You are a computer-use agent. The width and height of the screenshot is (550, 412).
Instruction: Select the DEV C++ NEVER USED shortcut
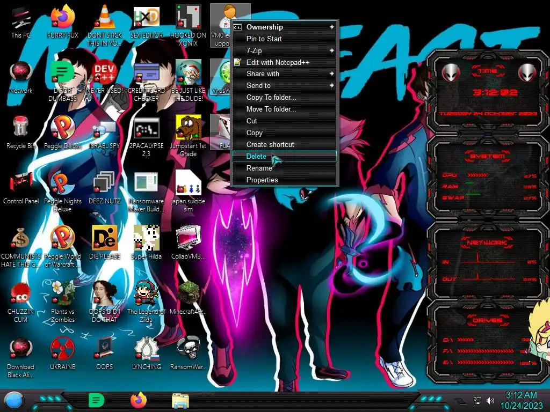104,77
